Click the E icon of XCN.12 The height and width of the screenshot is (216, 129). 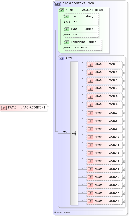click(91, 153)
